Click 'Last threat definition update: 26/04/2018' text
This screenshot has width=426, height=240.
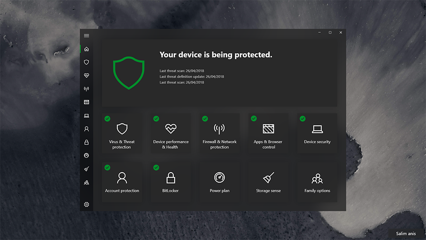(192, 76)
